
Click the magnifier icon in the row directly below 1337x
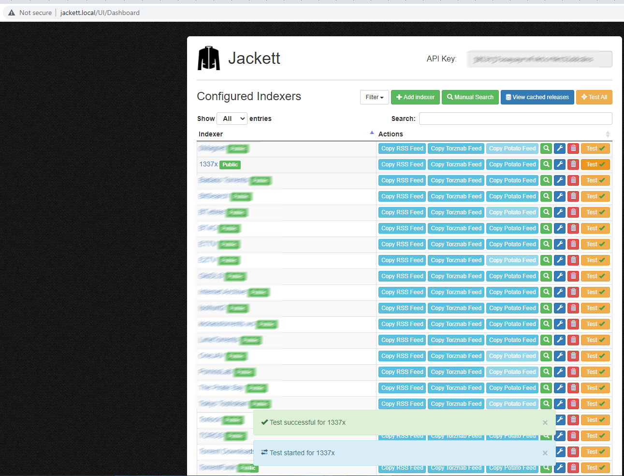click(546, 180)
